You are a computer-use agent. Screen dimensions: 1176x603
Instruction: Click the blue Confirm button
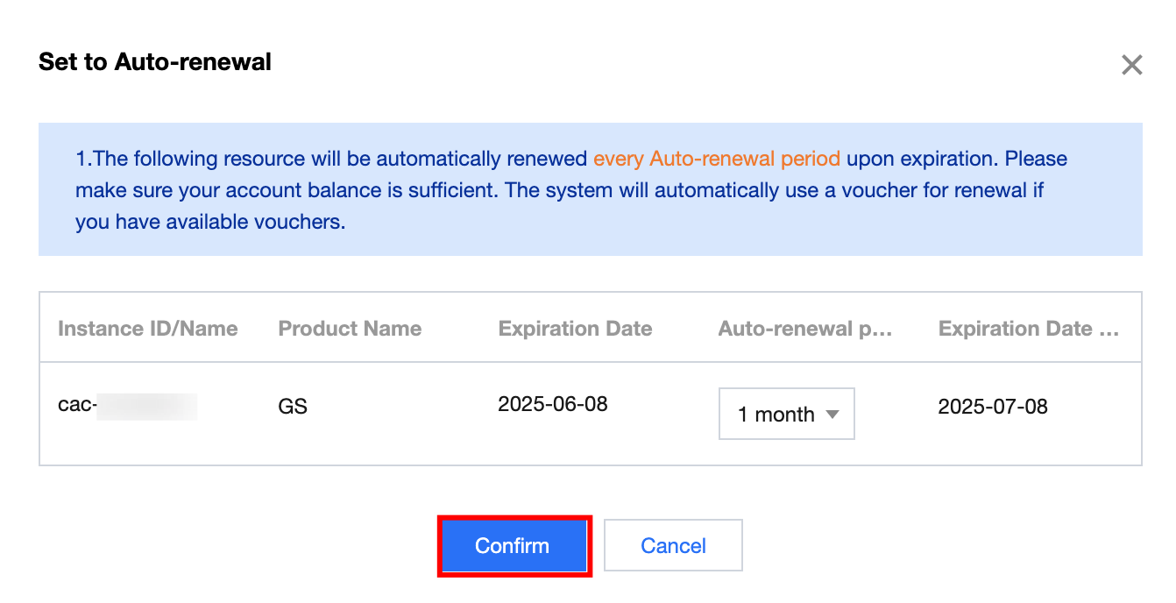click(x=513, y=546)
